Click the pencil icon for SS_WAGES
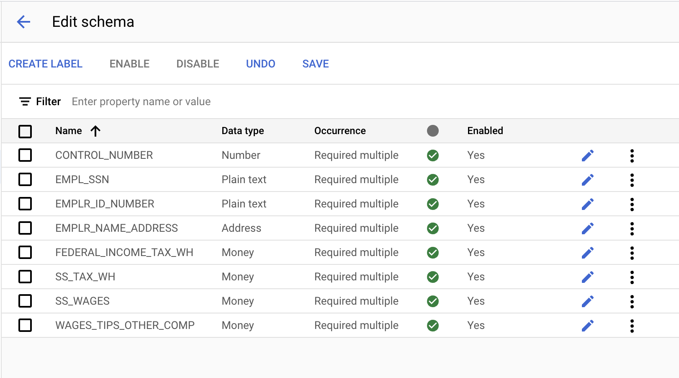Viewport: 679px width, 378px height. pyautogui.click(x=588, y=301)
